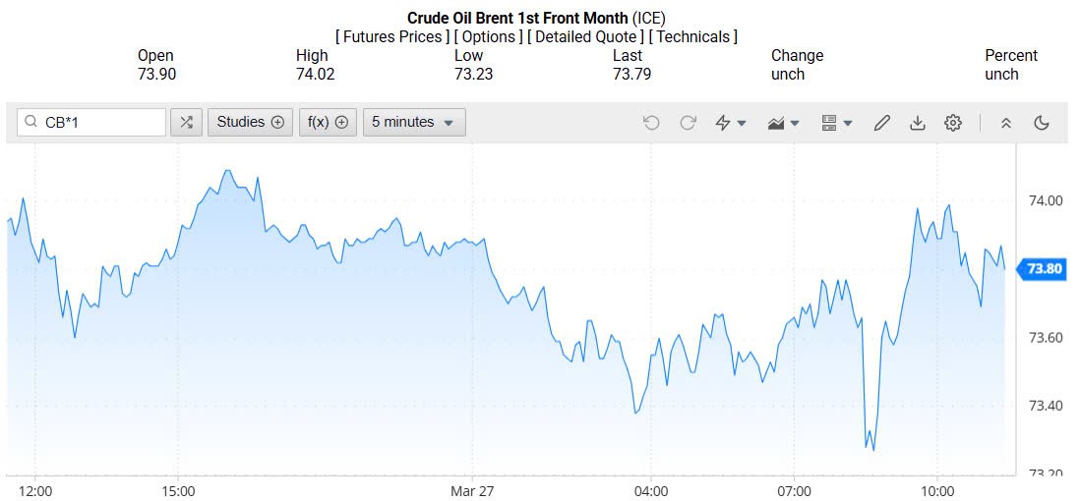Expand the chart type dropdown
1080x501 pixels.
(784, 123)
